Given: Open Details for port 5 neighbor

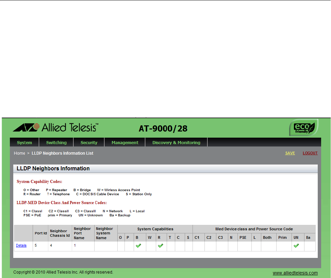Looking at the screenshot, I should pyautogui.click(x=21, y=245).
